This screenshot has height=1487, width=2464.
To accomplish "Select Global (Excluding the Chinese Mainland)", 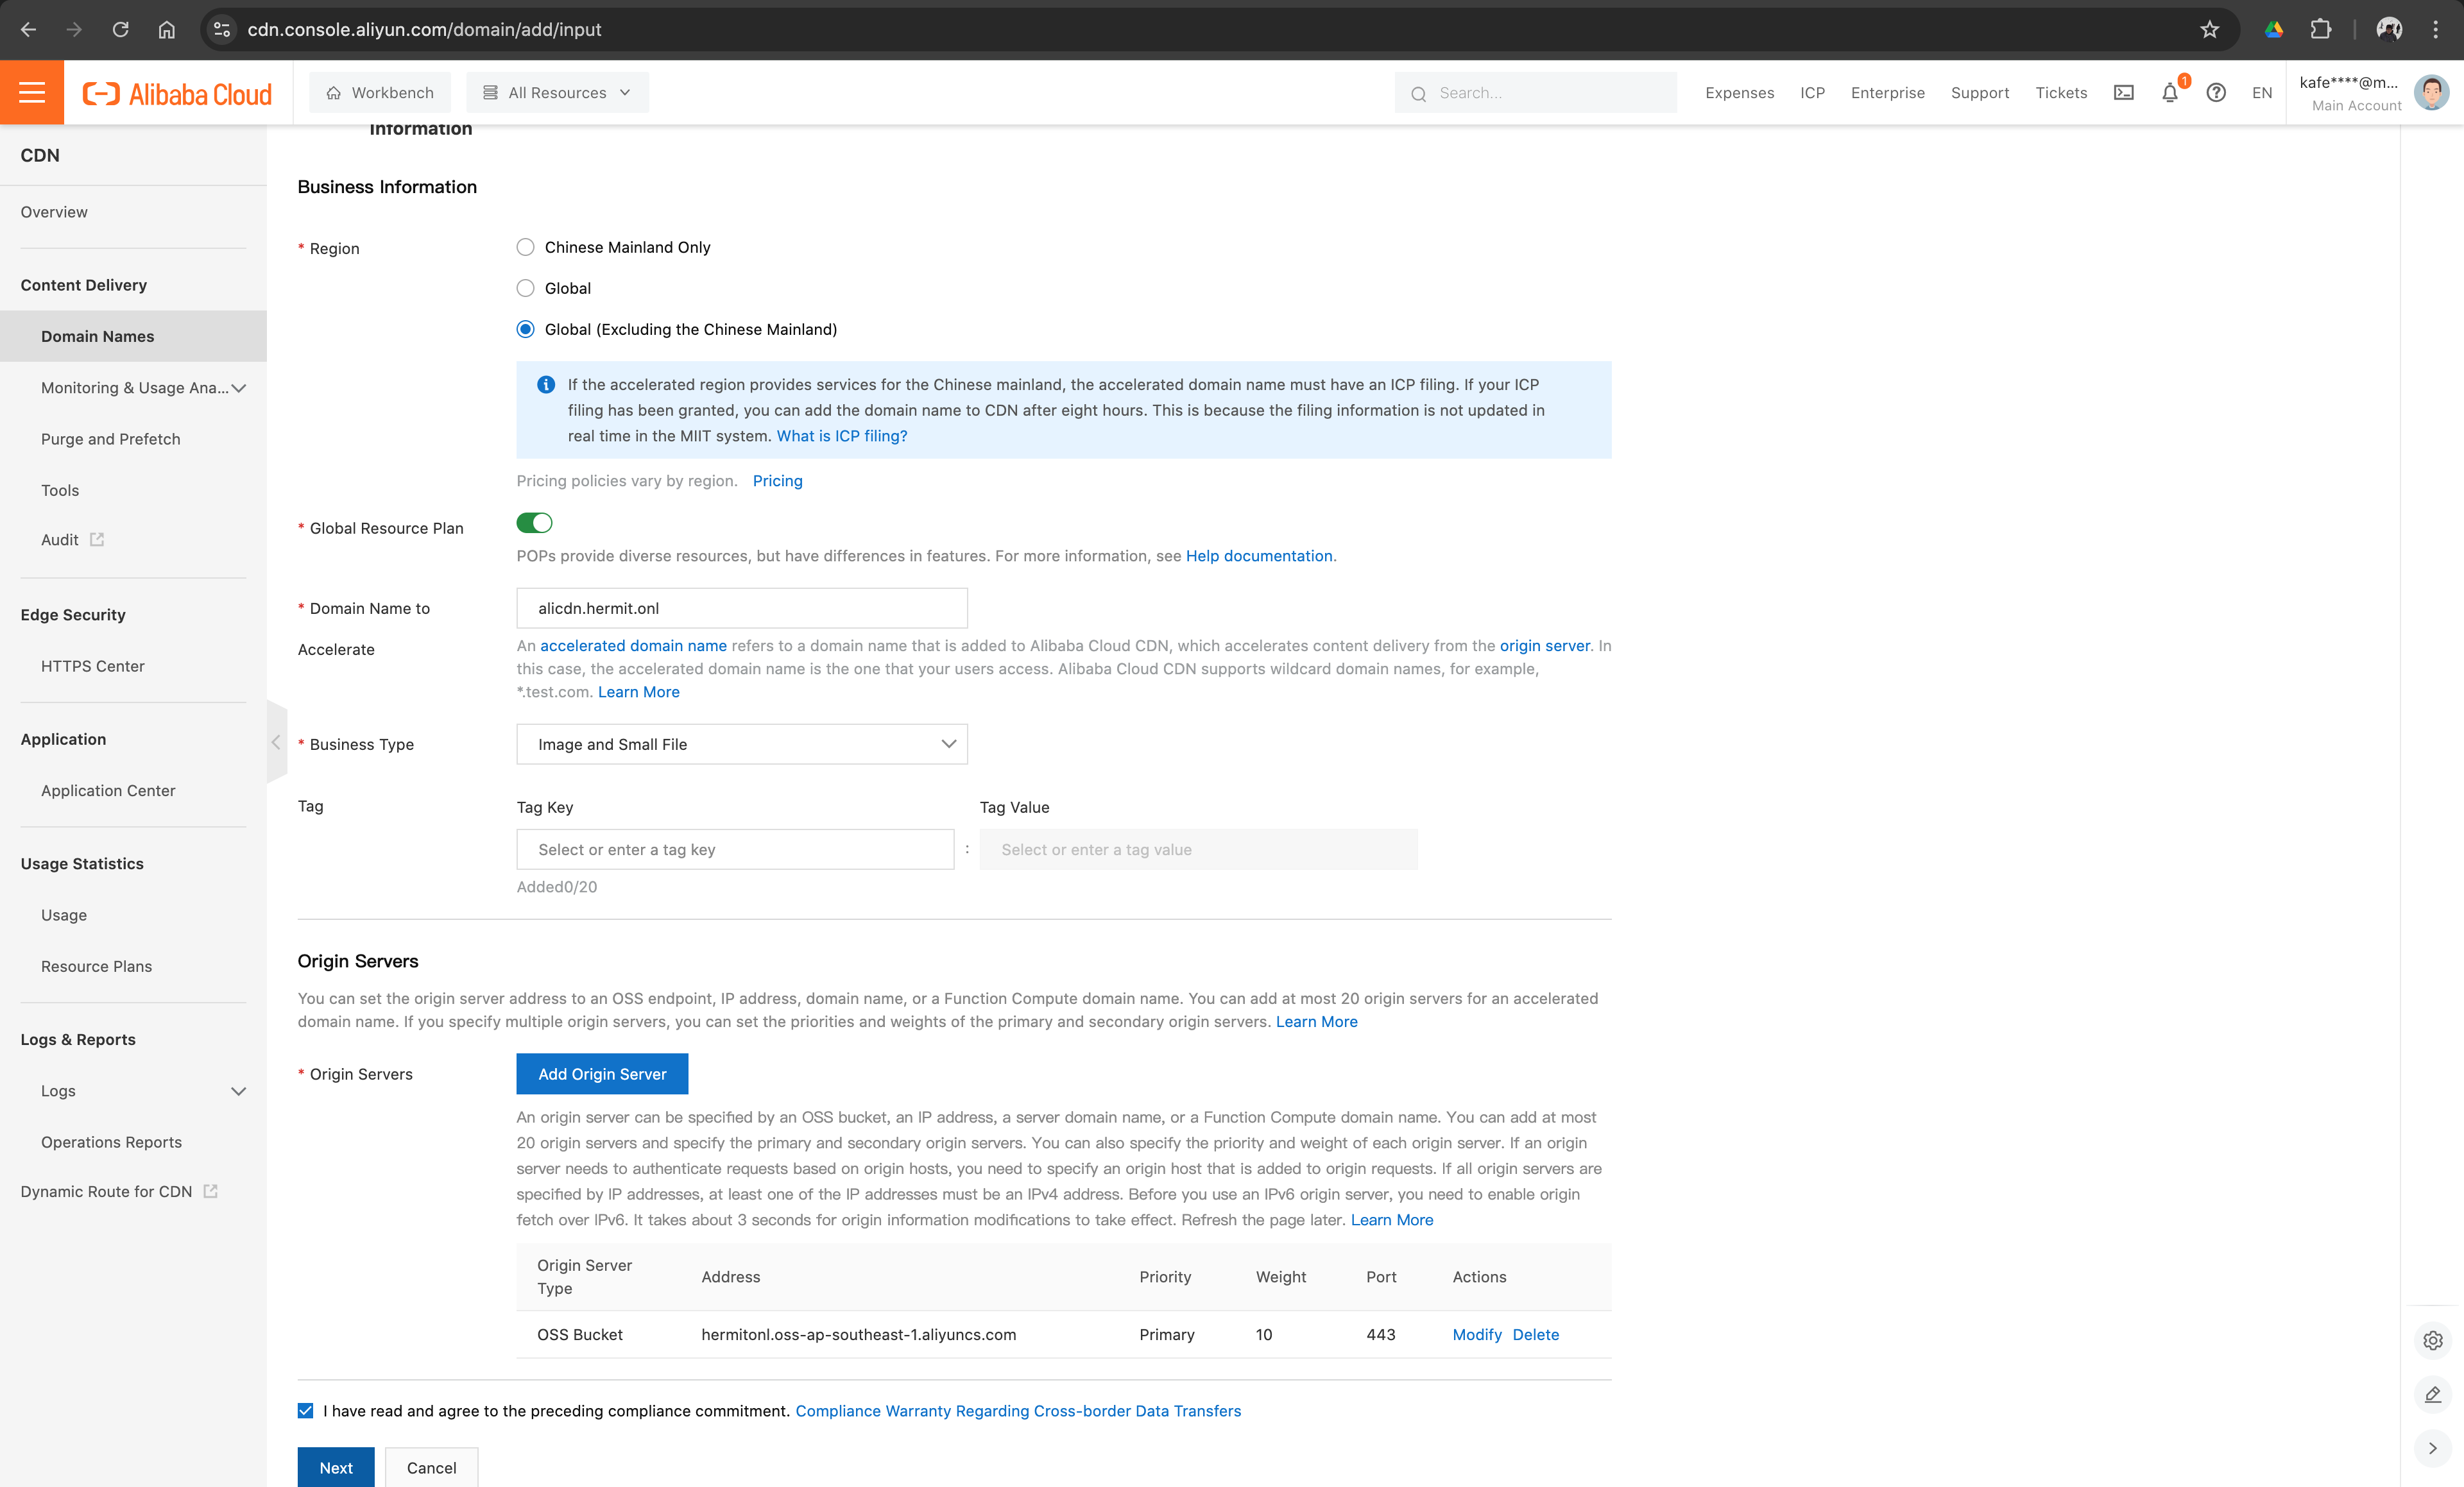I will click(x=525, y=329).
